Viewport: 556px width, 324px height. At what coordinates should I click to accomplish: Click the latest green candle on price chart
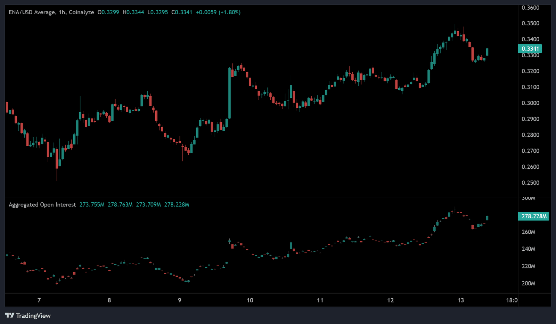point(487,52)
